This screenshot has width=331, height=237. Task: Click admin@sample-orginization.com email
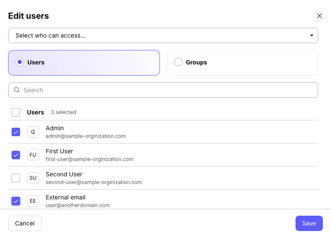tap(86, 136)
